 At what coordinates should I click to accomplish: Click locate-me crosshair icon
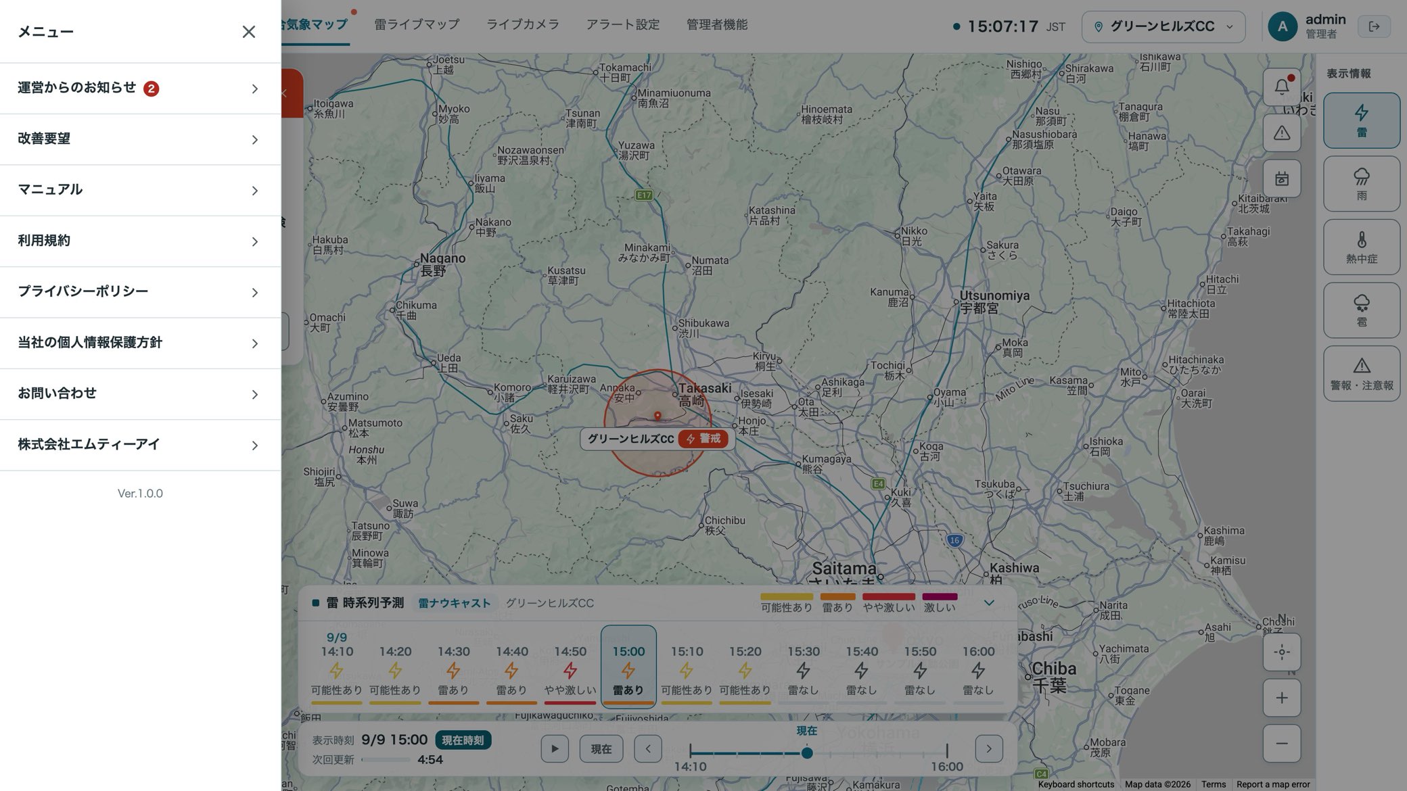point(1281,652)
